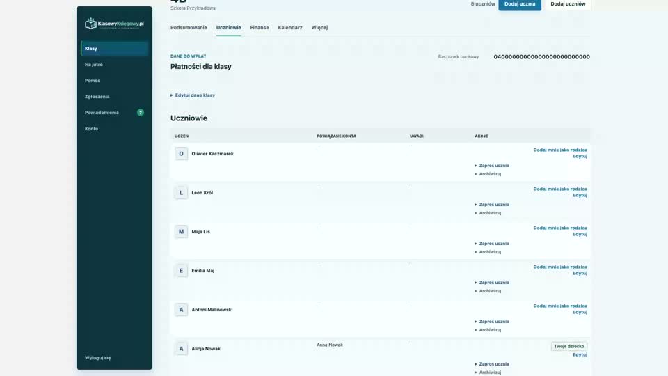
Task: Expand Zaproś ucznia for Oliwier Kaczmarek
Action: pyautogui.click(x=492, y=166)
